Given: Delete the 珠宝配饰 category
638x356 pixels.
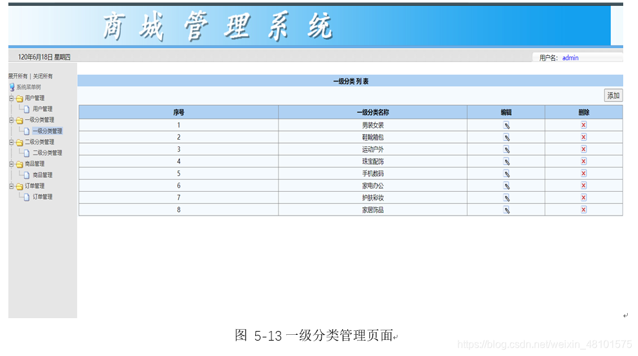Looking at the screenshot, I should point(583,161).
